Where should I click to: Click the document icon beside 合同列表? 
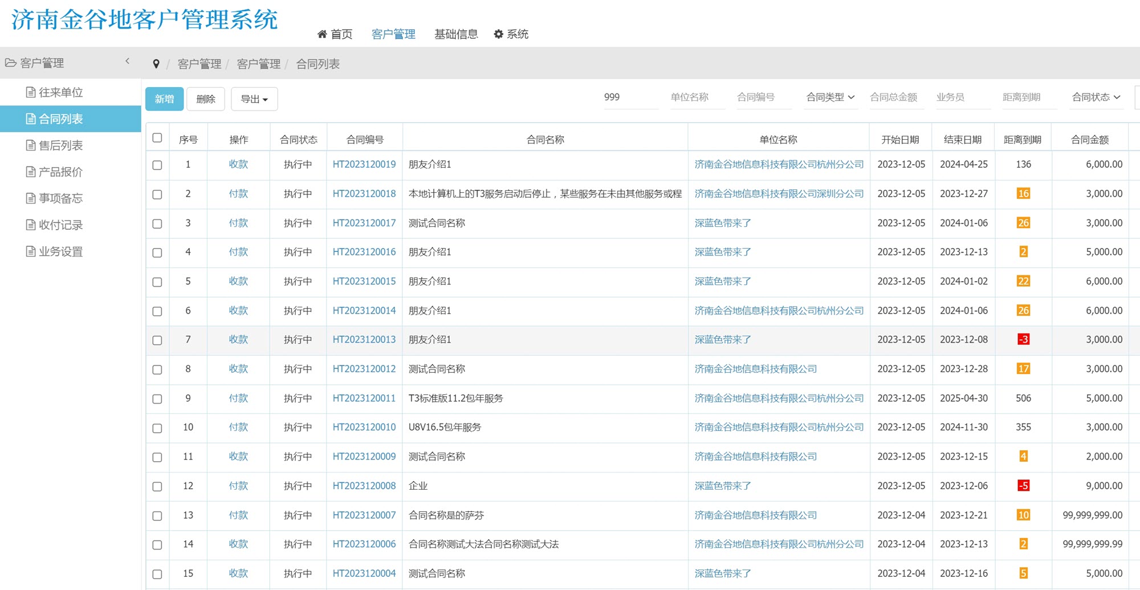[31, 119]
